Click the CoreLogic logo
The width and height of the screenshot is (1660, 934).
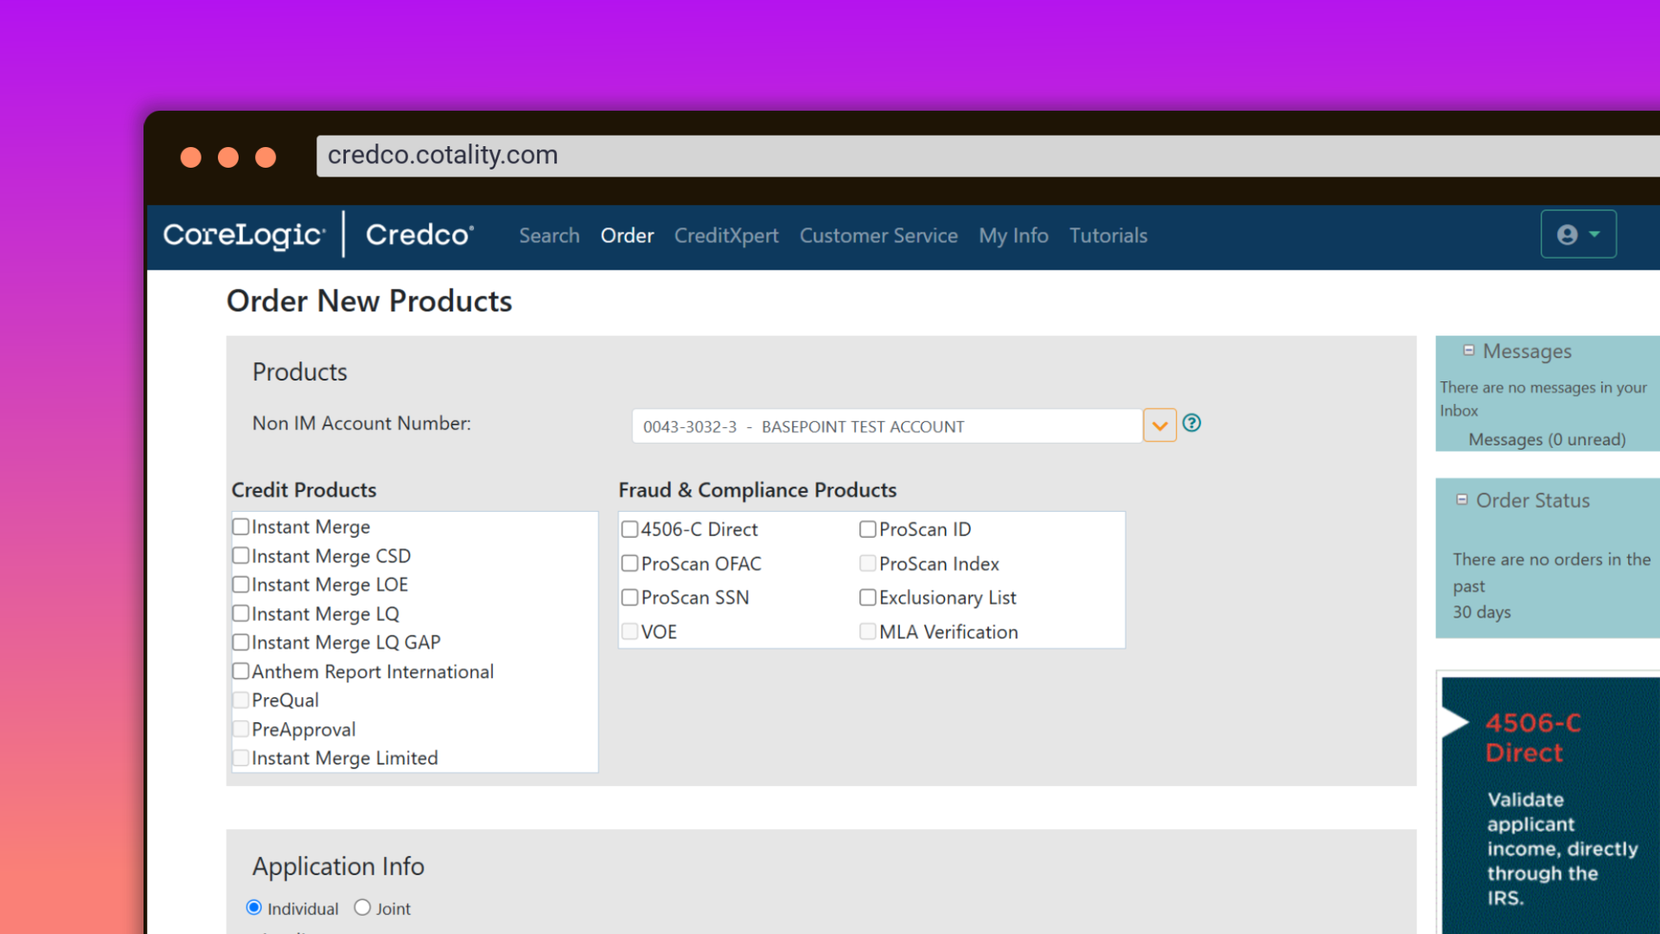[245, 235]
